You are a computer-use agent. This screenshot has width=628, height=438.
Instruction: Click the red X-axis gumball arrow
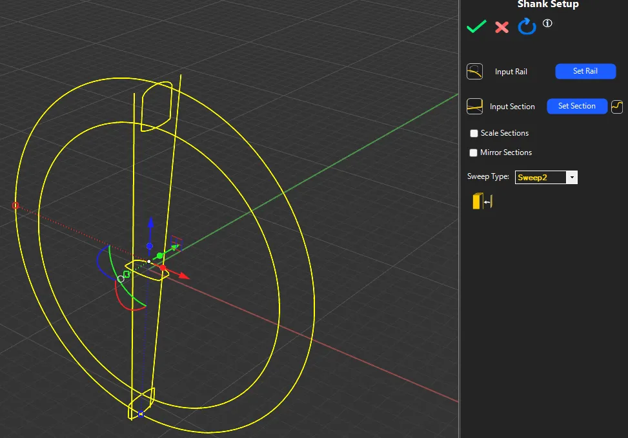point(183,275)
